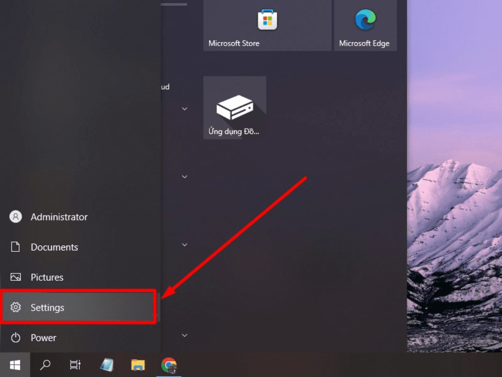Expand the third chevron in app list
This screenshot has height=377, width=502.
click(x=185, y=244)
